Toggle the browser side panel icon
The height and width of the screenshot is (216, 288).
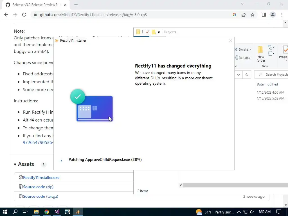264,15
